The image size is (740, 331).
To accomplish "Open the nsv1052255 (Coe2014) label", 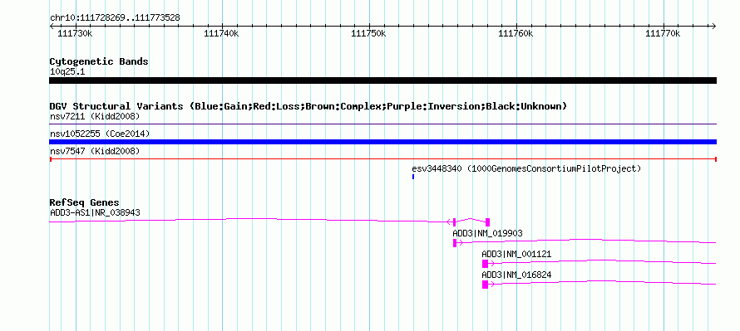I will [100, 134].
